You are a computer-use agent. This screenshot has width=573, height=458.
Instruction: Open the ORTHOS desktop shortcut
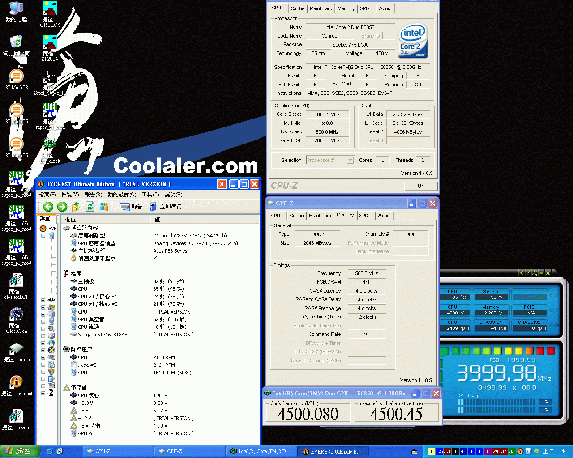coord(50,14)
